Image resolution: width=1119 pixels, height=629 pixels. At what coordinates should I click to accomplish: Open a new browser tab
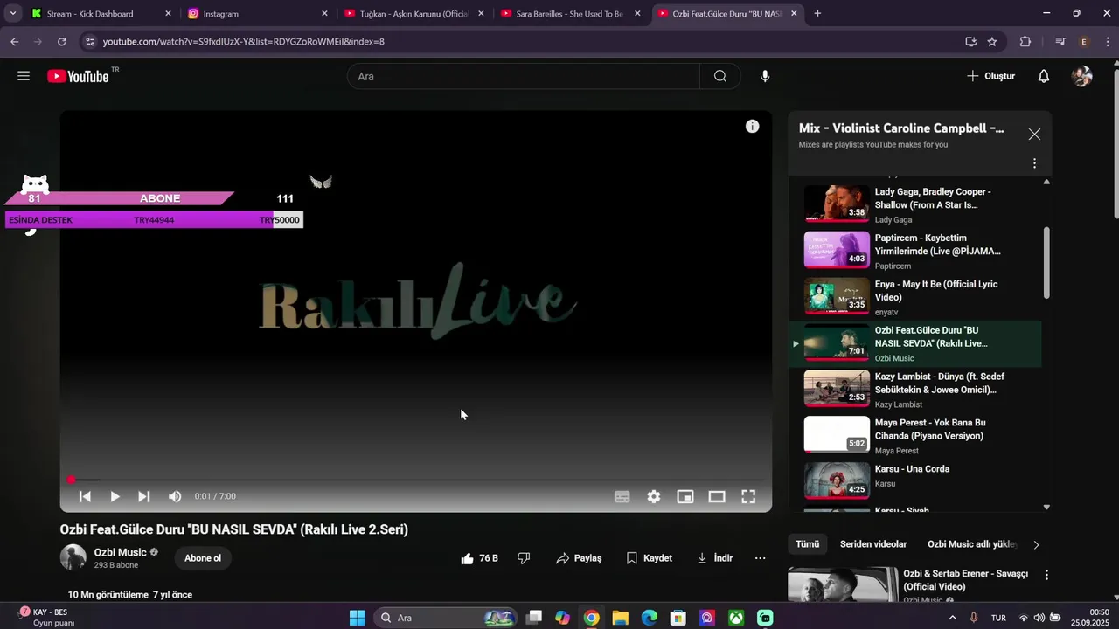pyautogui.click(x=817, y=14)
